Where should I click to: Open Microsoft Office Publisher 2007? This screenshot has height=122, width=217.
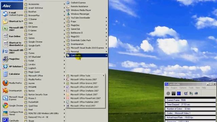pyautogui.click(x=85, y=102)
